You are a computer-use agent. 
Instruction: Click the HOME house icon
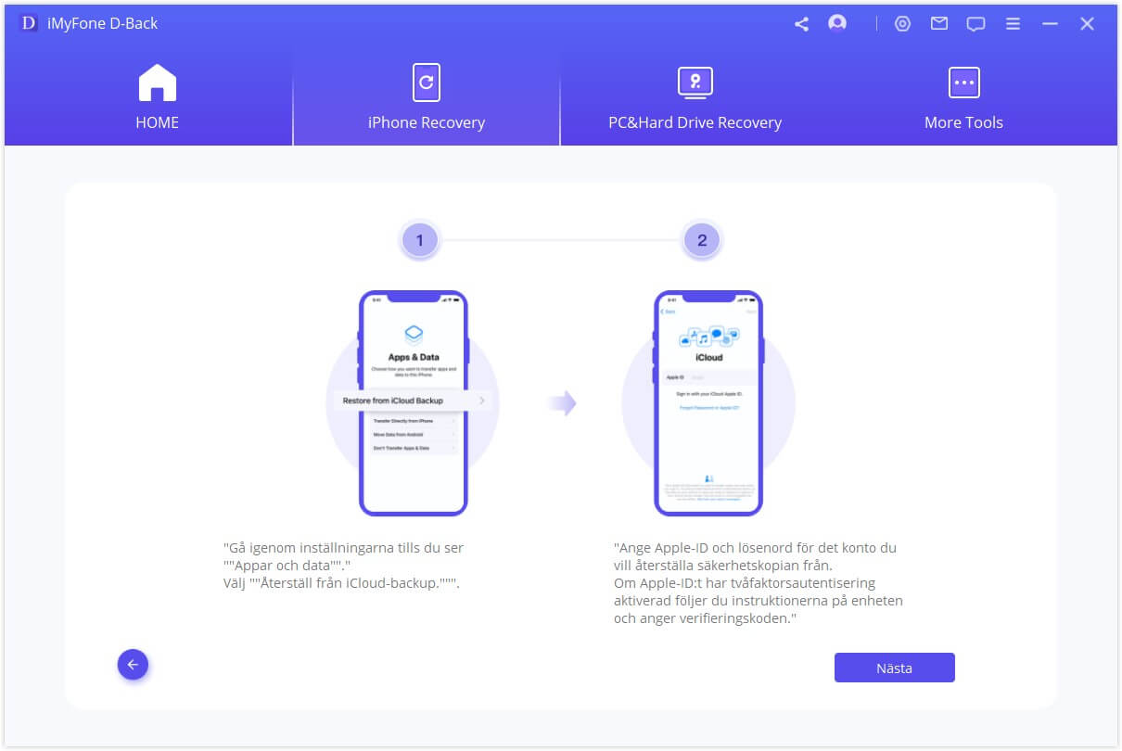click(x=157, y=83)
